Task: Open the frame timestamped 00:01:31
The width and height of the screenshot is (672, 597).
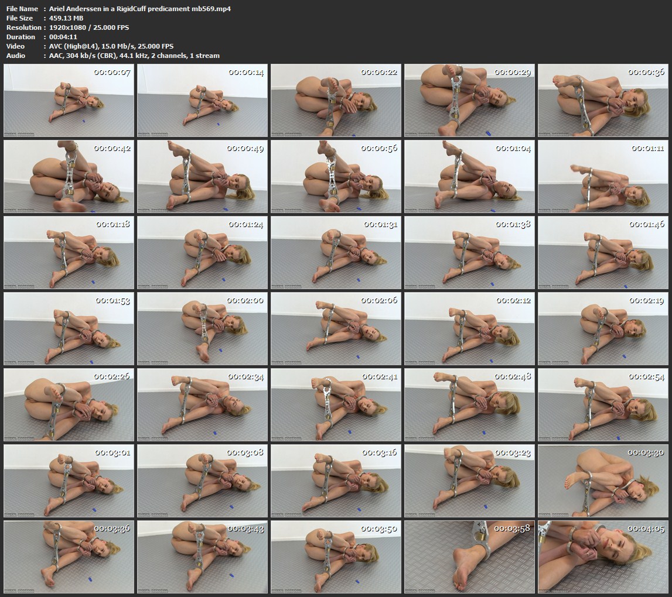Action: 336,253
